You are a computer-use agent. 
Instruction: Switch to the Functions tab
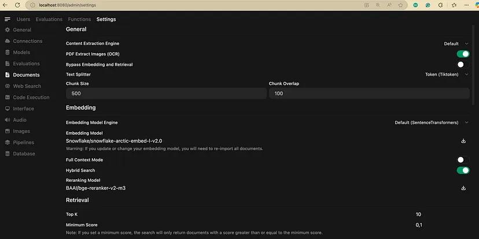pos(79,19)
